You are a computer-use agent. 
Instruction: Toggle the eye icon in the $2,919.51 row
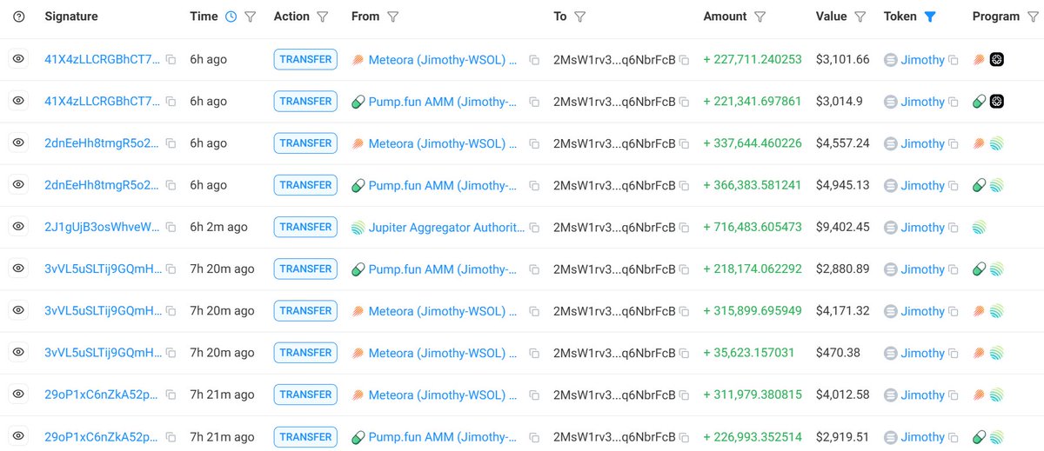tap(18, 436)
